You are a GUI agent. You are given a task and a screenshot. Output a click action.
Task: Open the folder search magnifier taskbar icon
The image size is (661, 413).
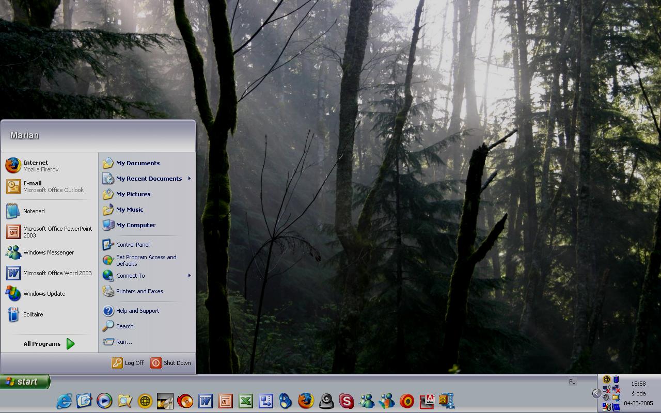click(124, 401)
